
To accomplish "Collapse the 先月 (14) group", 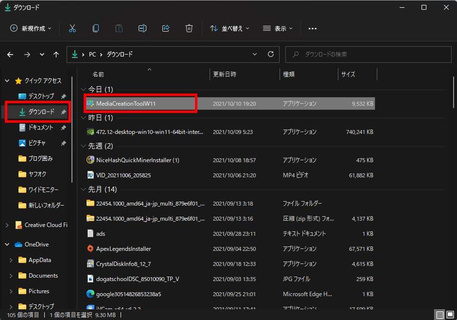I will (83, 189).
